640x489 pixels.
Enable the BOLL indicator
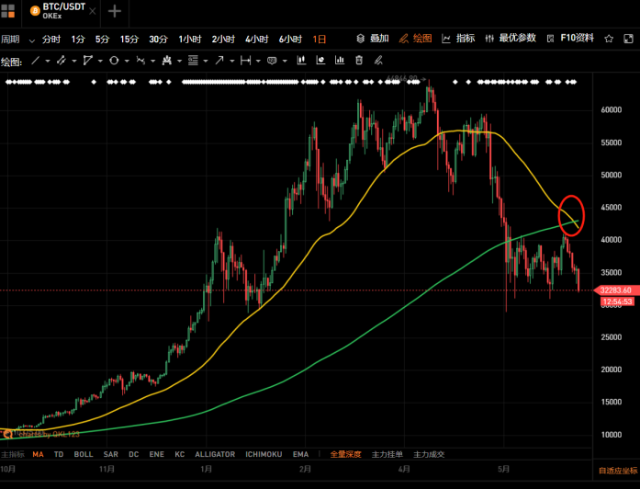[84, 455]
